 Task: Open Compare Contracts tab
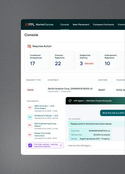(x=103, y=25)
